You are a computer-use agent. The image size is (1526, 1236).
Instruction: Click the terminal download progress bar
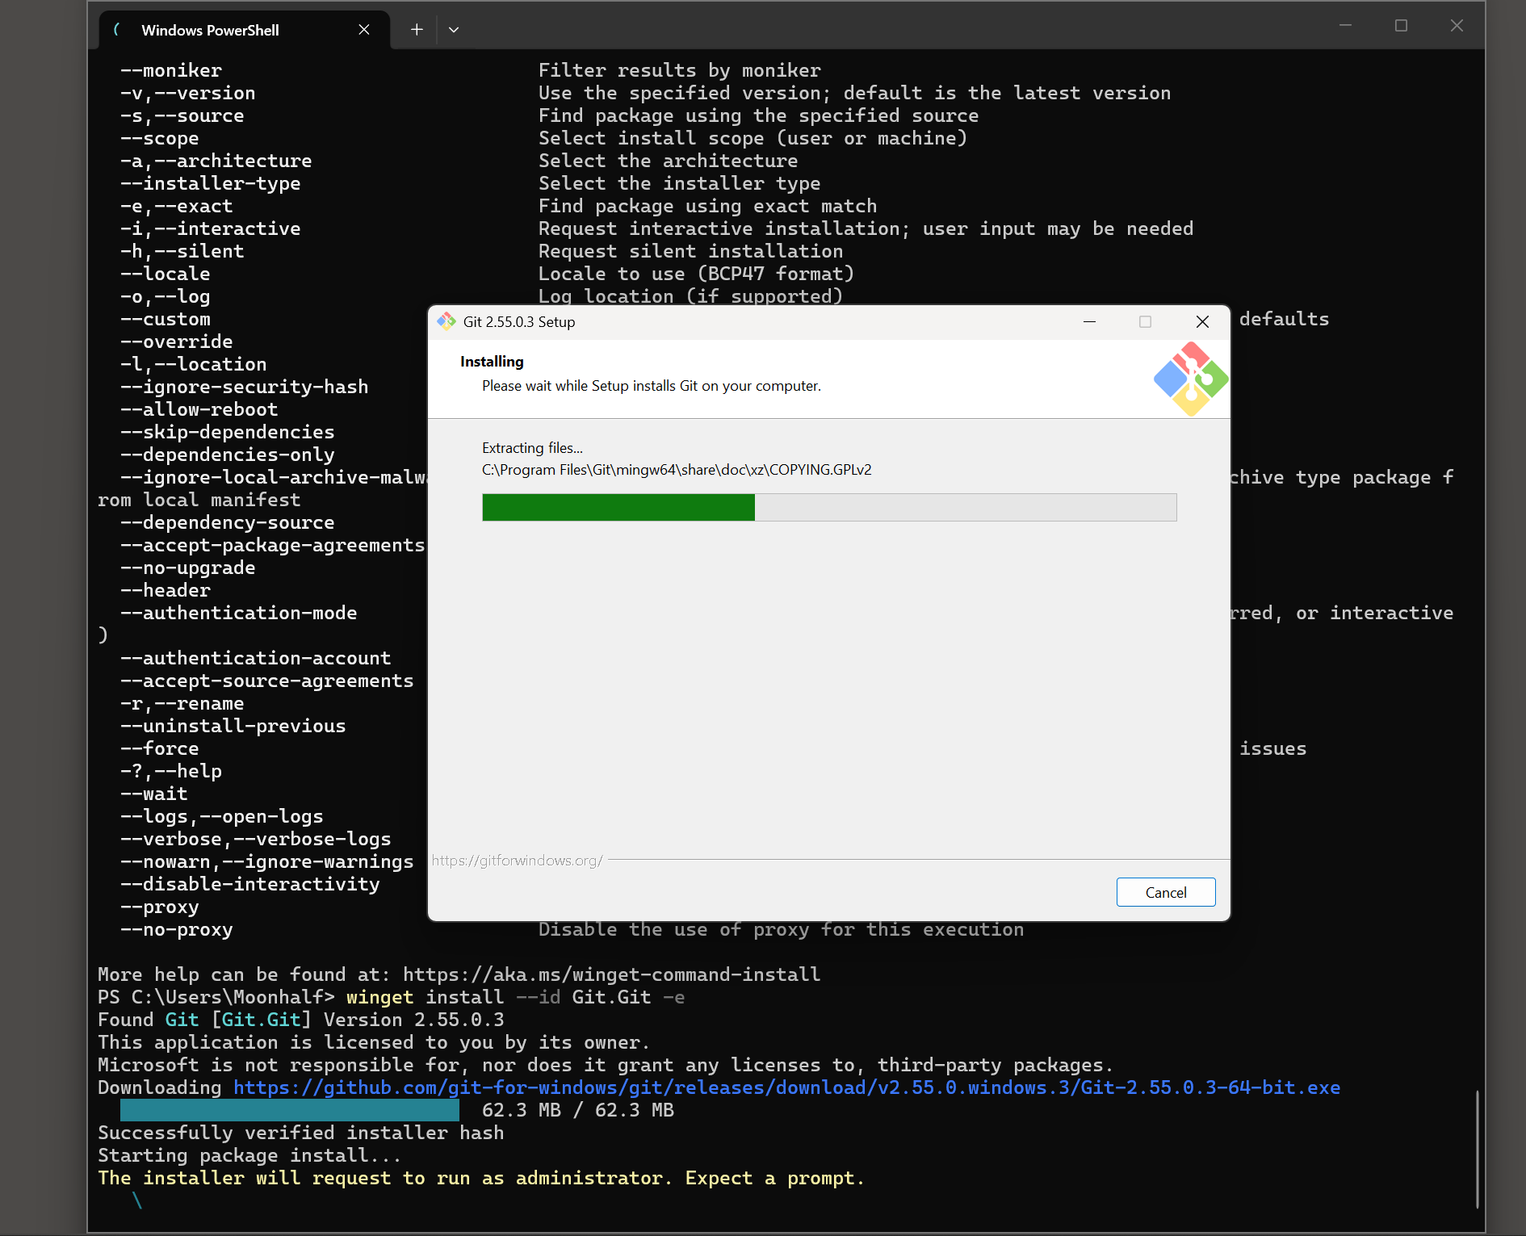click(x=290, y=1110)
